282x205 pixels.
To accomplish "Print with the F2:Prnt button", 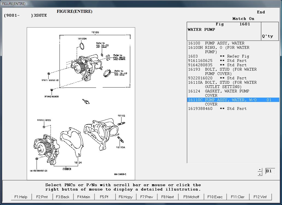I will coord(42,197).
